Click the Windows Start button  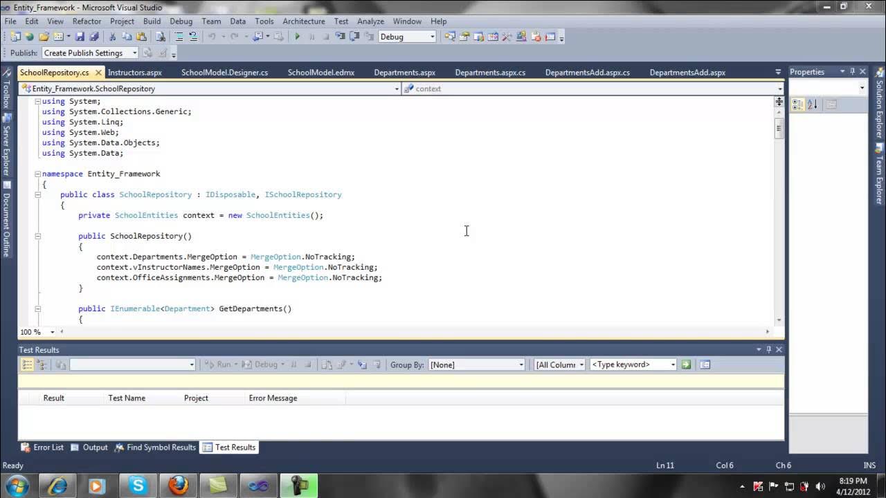coord(17,485)
